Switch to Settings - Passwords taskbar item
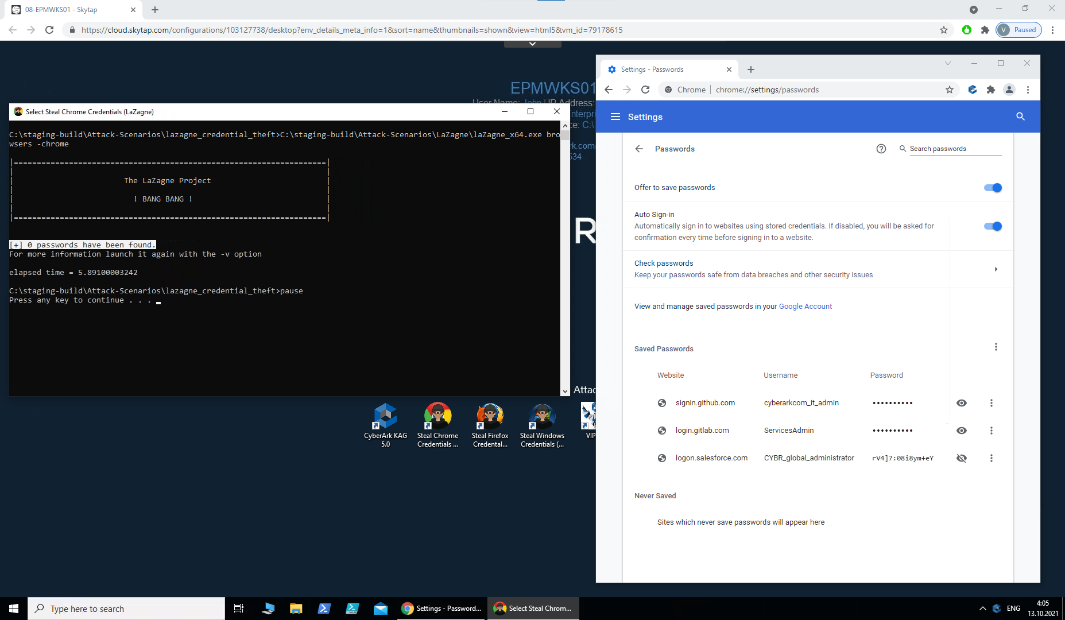The height and width of the screenshot is (620, 1065). tap(443, 609)
